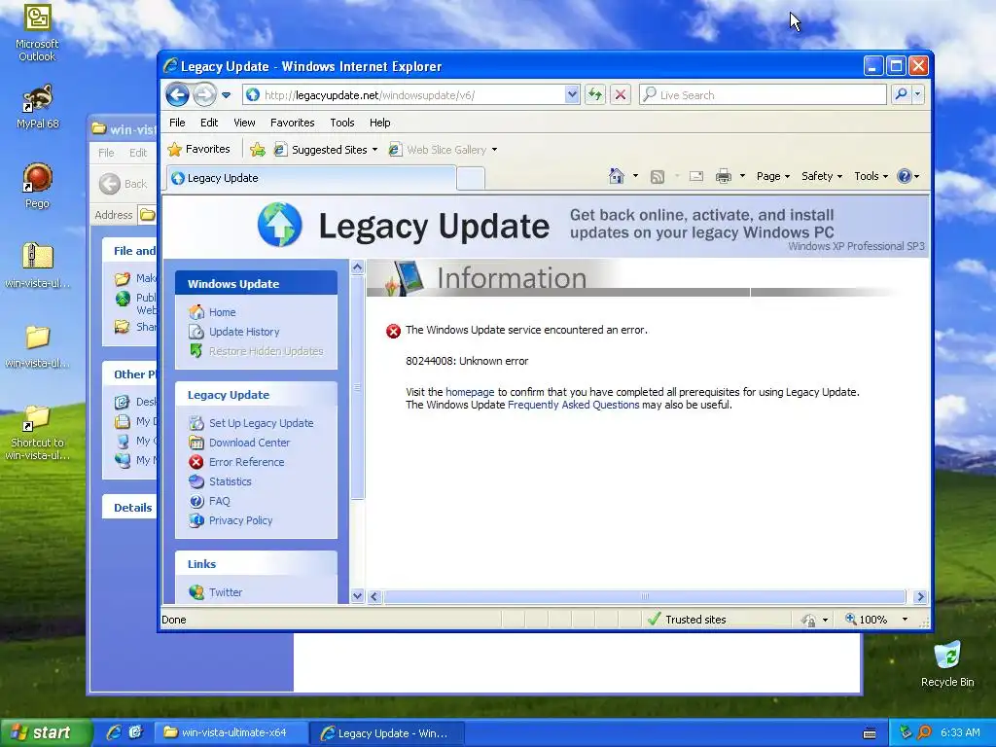
Task: Click sidebar scroll down arrow
Action: 358,596
